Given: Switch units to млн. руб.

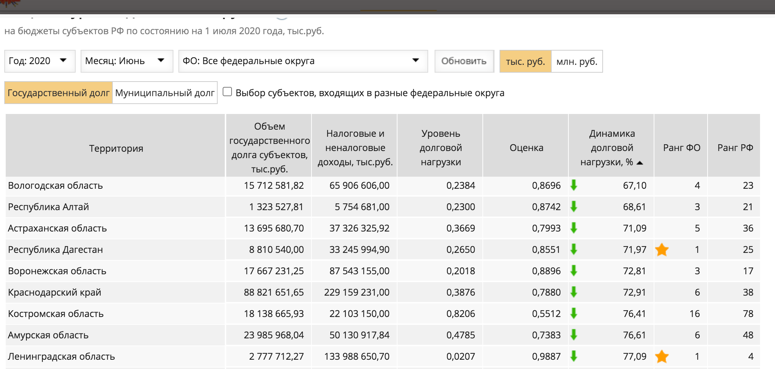Looking at the screenshot, I should click(577, 61).
